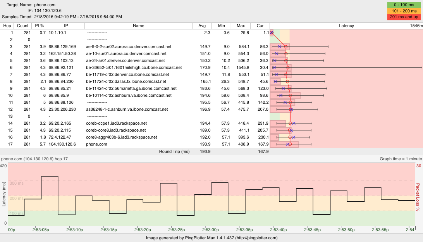Viewport: 423px width, 242px height.
Task: Select the green 0 - 100 ms legend swatch
Action: coord(404,5)
